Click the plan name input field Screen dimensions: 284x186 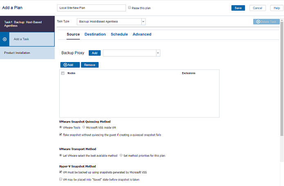point(91,8)
